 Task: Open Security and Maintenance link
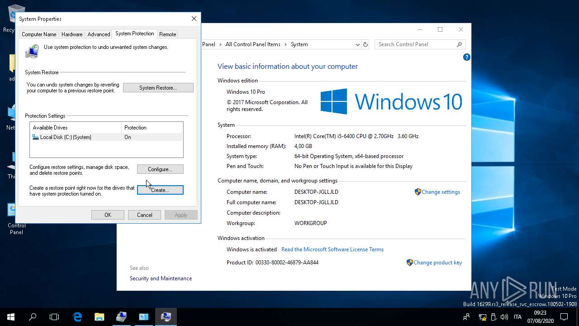coord(161,278)
